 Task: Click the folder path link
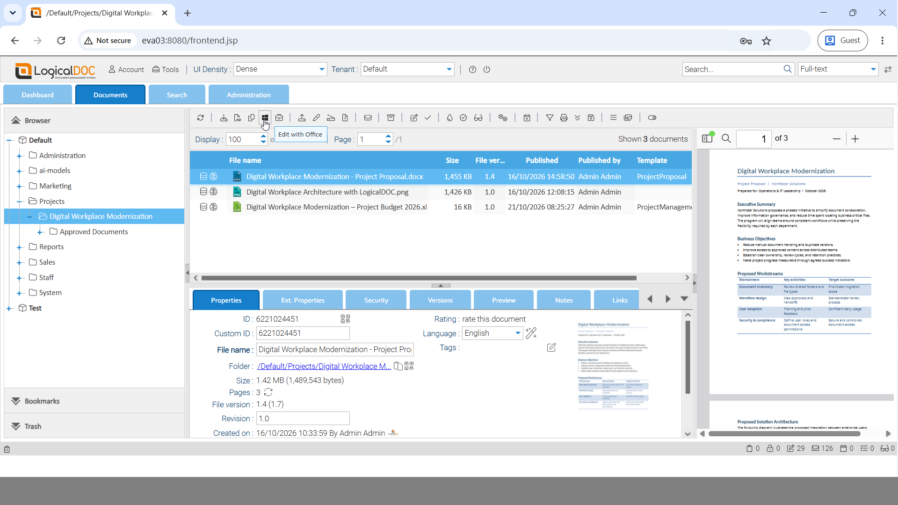pyautogui.click(x=324, y=366)
